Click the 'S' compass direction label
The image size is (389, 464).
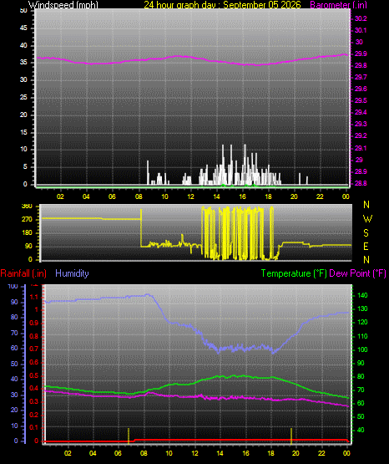tap(366, 233)
